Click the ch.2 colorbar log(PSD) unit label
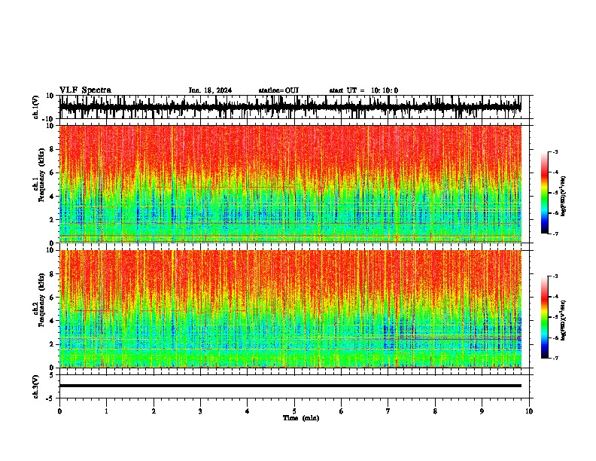Image resolution: width=596 pixels, height=461 pixels. point(564,320)
